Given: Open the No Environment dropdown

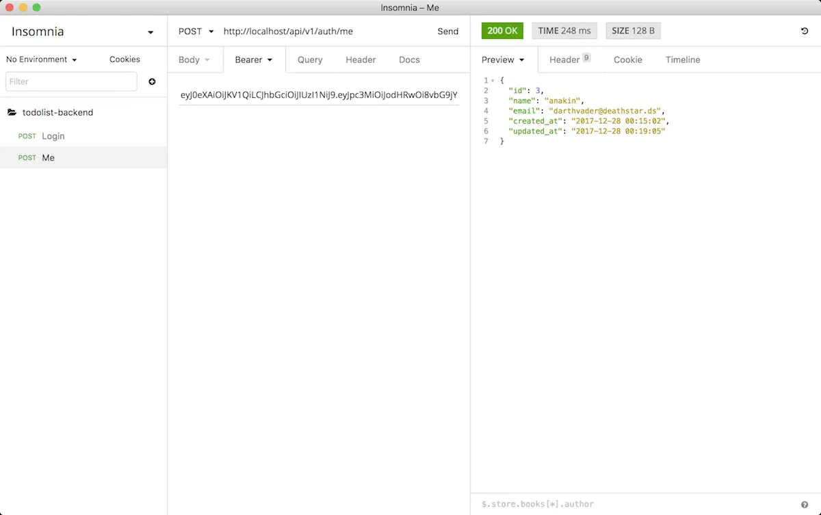Looking at the screenshot, I should coord(42,60).
